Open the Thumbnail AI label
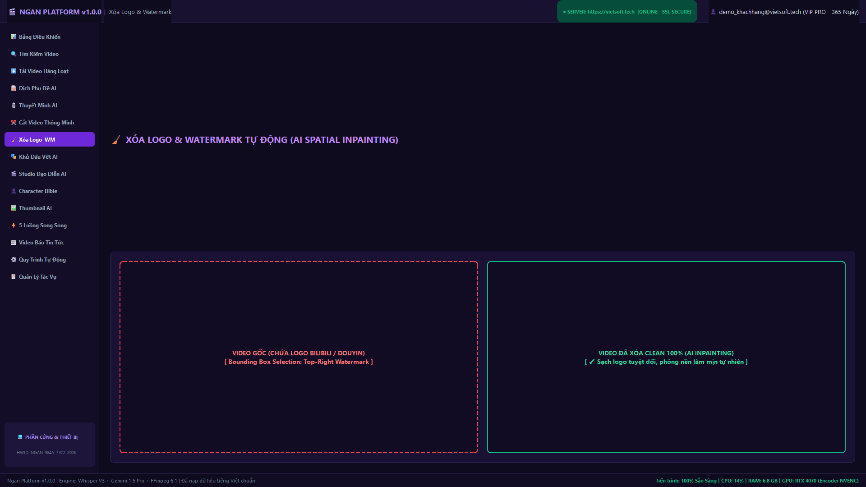The width and height of the screenshot is (866, 487). [35, 208]
